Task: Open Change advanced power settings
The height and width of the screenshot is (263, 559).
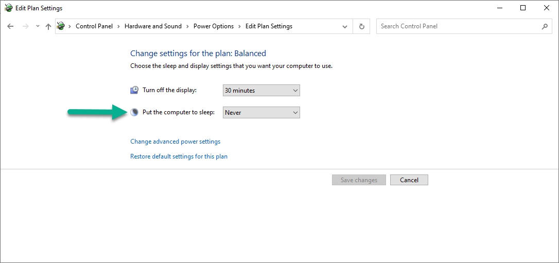Action: [x=175, y=142]
